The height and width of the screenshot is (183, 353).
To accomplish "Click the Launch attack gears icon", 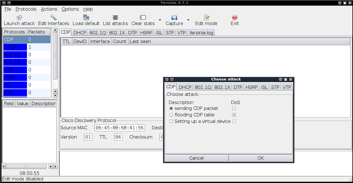I will coord(19,17).
